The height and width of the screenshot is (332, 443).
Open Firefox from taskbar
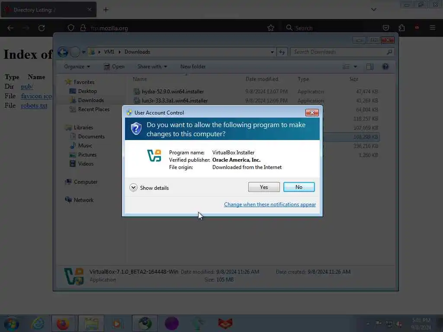point(63,323)
